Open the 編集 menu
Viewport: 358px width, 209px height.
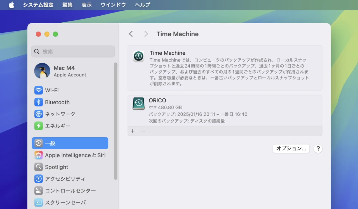67,5
